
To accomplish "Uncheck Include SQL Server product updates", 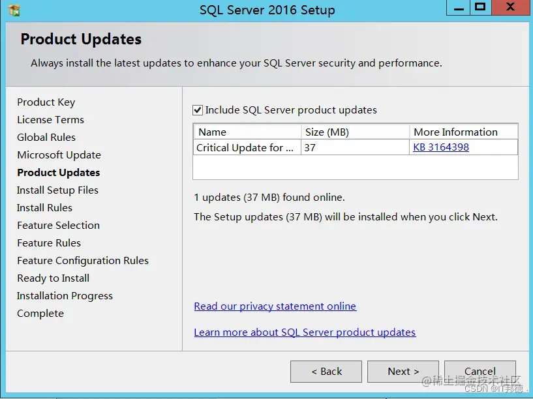I will pyautogui.click(x=198, y=110).
